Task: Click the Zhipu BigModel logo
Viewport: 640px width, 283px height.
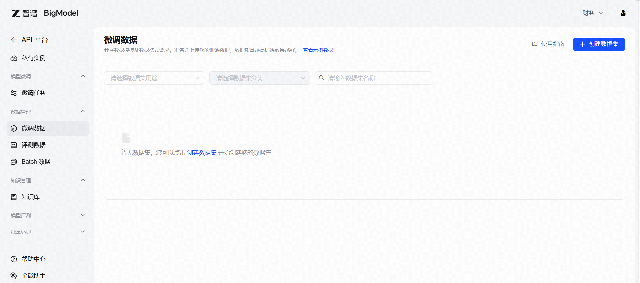Action: tap(45, 13)
